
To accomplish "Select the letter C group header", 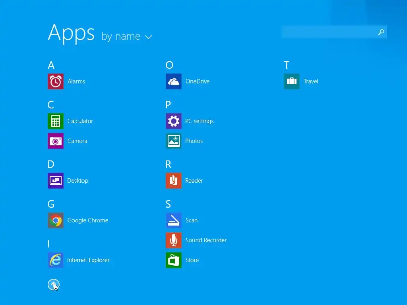I will point(50,105).
